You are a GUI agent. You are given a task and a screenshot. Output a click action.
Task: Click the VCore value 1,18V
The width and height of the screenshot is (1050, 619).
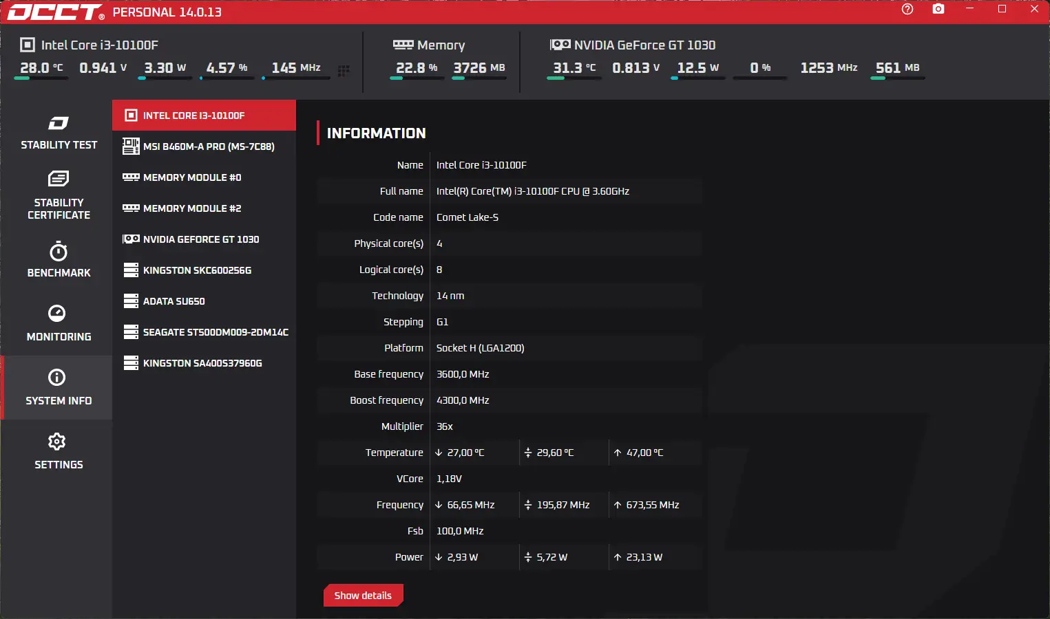(449, 479)
